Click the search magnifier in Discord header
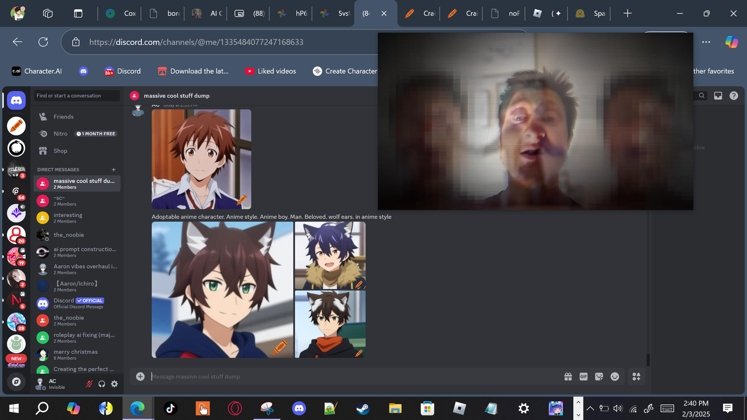747x420 pixels. tap(702, 95)
